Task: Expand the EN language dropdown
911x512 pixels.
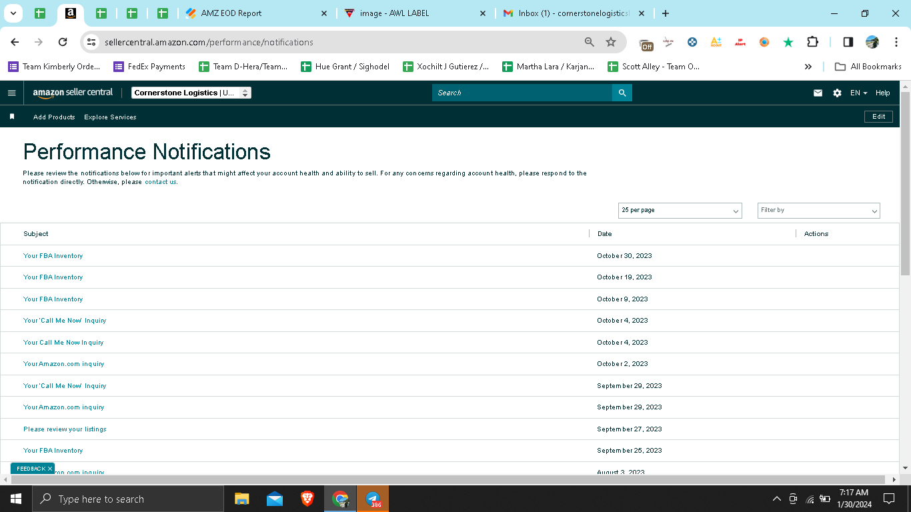Action: (x=858, y=93)
